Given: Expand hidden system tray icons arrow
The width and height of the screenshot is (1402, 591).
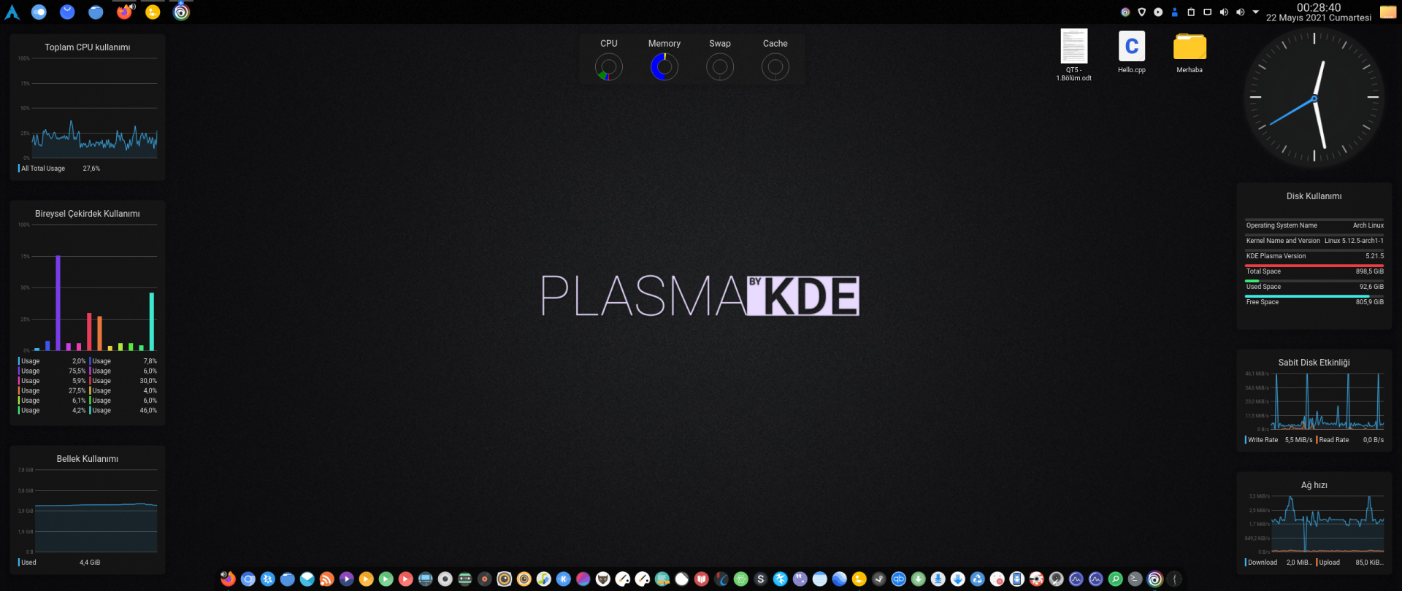Looking at the screenshot, I should 1256,12.
